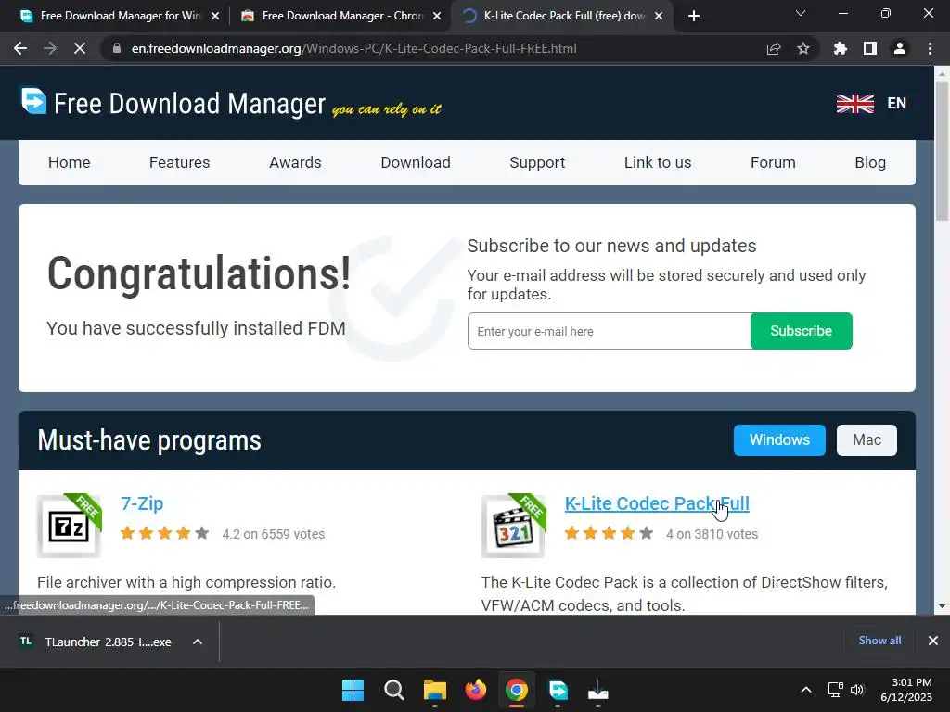Click the green Subscribe button
The height and width of the screenshot is (712, 950).
[801, 331]
